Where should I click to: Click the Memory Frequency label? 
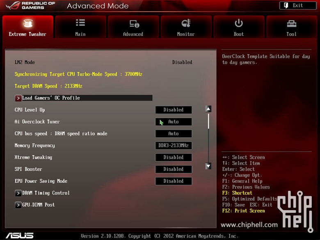[x=35, y=146]
